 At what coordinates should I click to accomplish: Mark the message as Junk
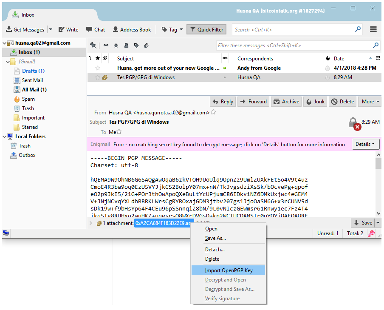pos(315,102)
